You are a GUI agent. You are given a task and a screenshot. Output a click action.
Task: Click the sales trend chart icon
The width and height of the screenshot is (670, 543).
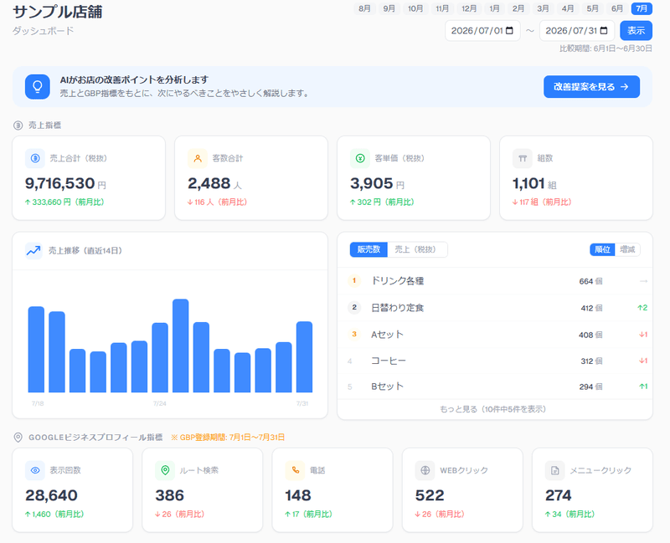pos(33,250)
